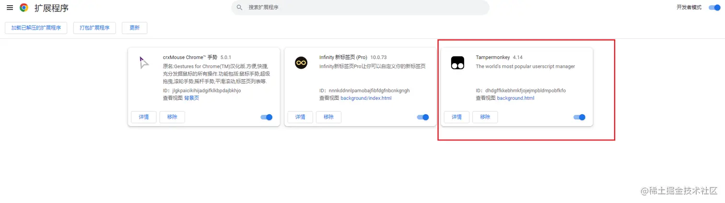Disable the crxMouse extension toggle
Image resolution: width=725 pixels, height=203 pixels.
[x=267, y=117]
